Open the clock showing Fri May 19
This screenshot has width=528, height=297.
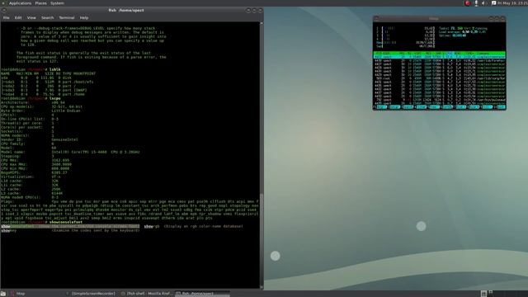click(x=511, y=3)
